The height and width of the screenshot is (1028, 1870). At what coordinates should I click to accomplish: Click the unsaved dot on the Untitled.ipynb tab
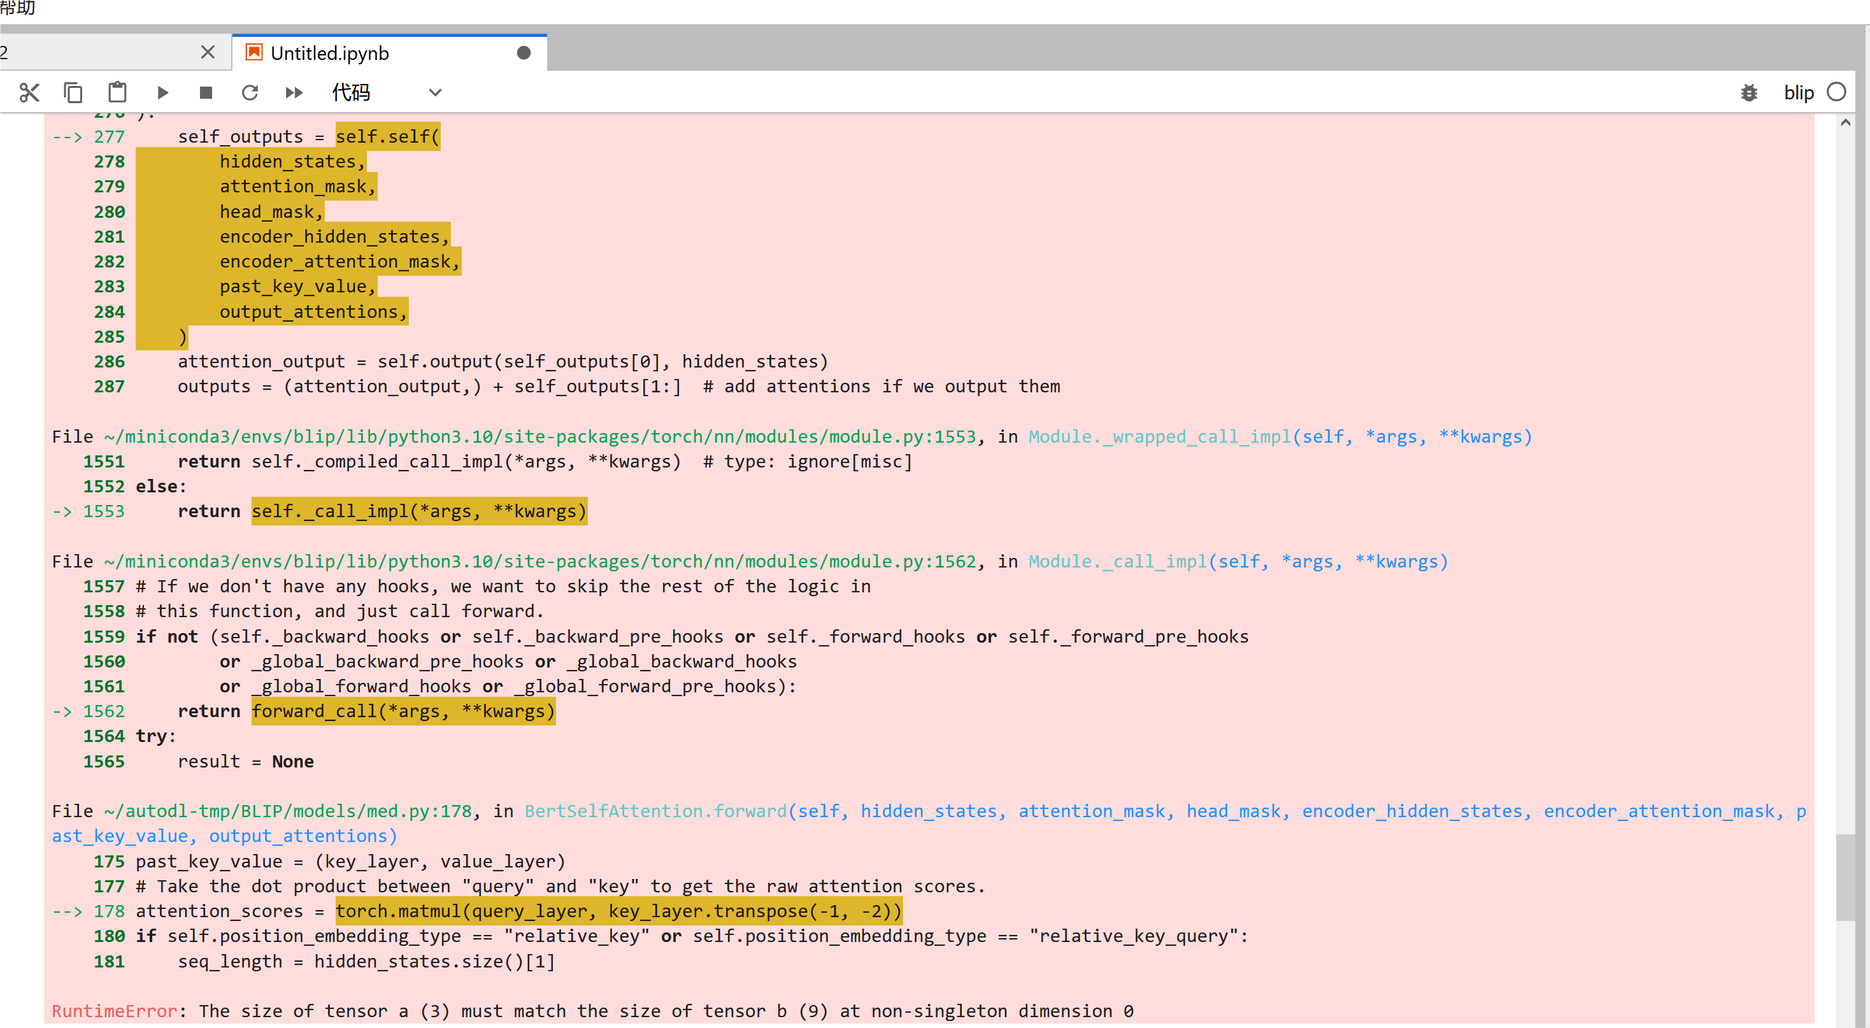pos(524,53)
